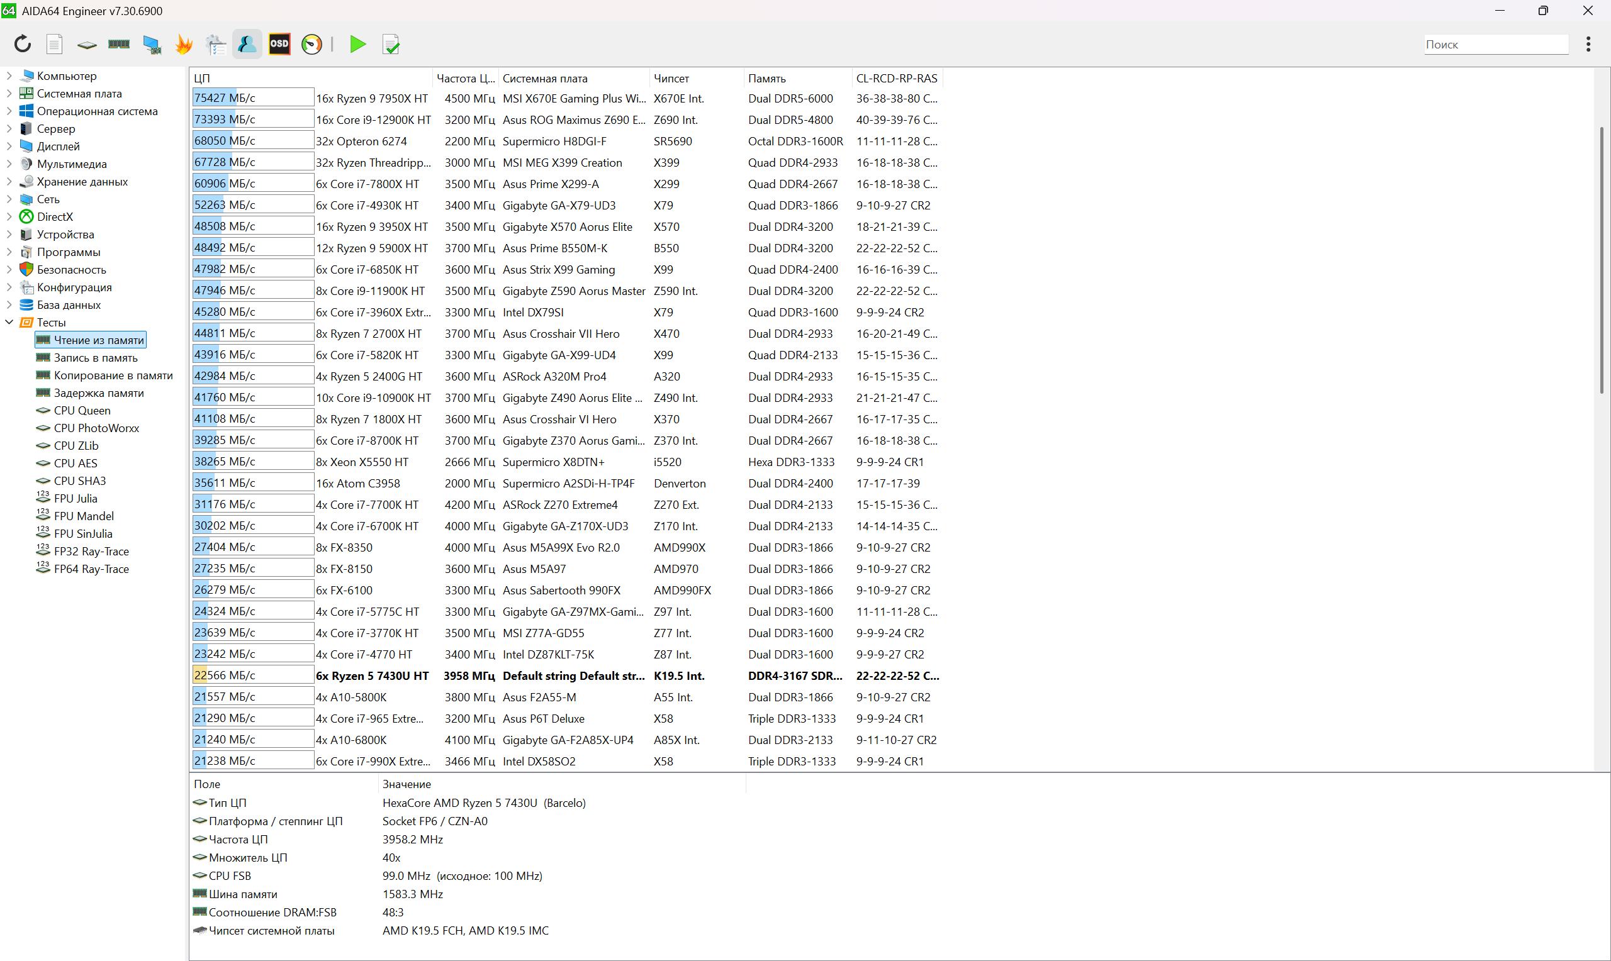Sort by Память column header
Screen dimensions: 1611x961
tap(798, 79)
